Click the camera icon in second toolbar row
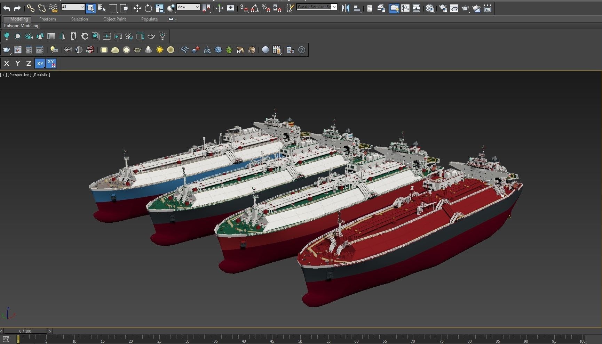 coord(29,36)
